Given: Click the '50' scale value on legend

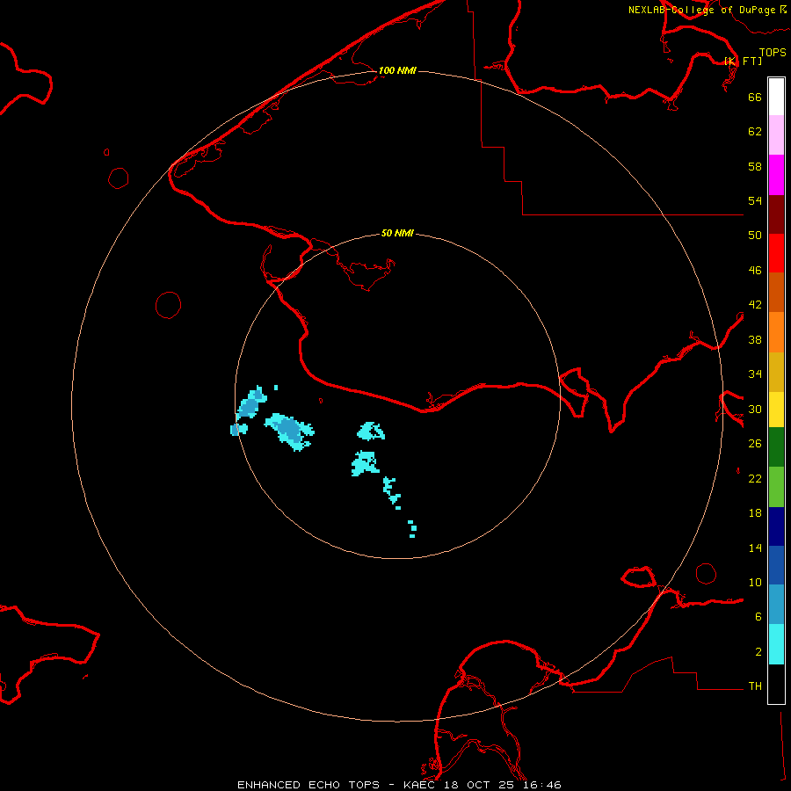Looking at the screenshot, I should (755, 236).
